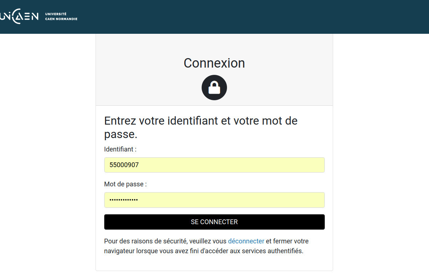Viewport: 429px width, 275px height.
Task: Focus the Identifiant input field
Action: click(x=214, y=165)
